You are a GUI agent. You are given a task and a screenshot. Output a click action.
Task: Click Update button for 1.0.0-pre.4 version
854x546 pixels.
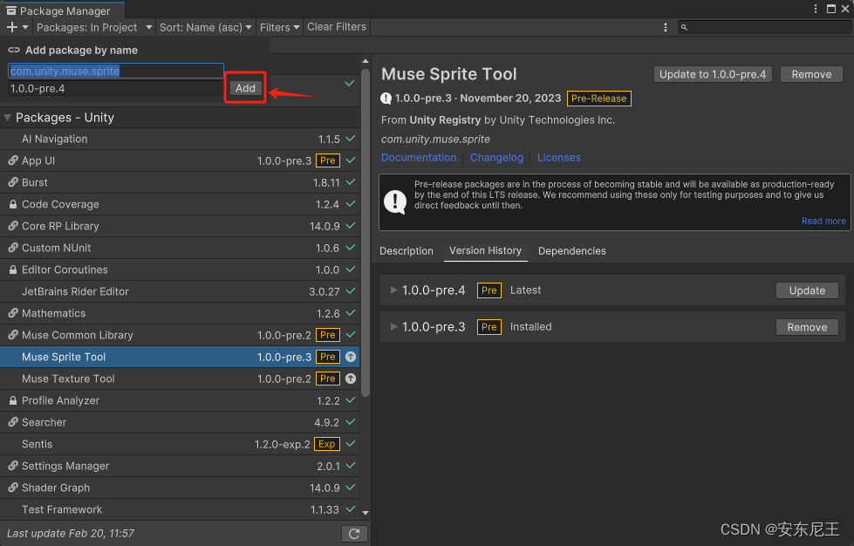pos(807,290)
